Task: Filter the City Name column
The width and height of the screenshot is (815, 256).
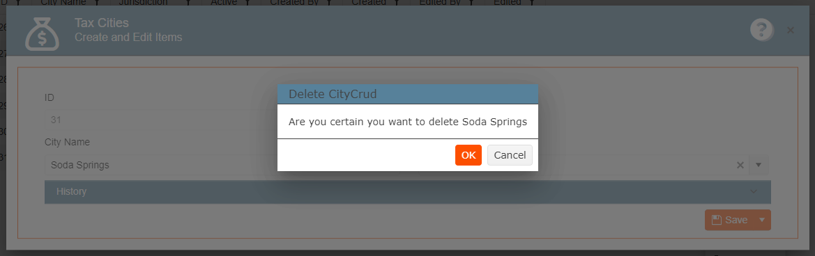Action: coord(97,3)
